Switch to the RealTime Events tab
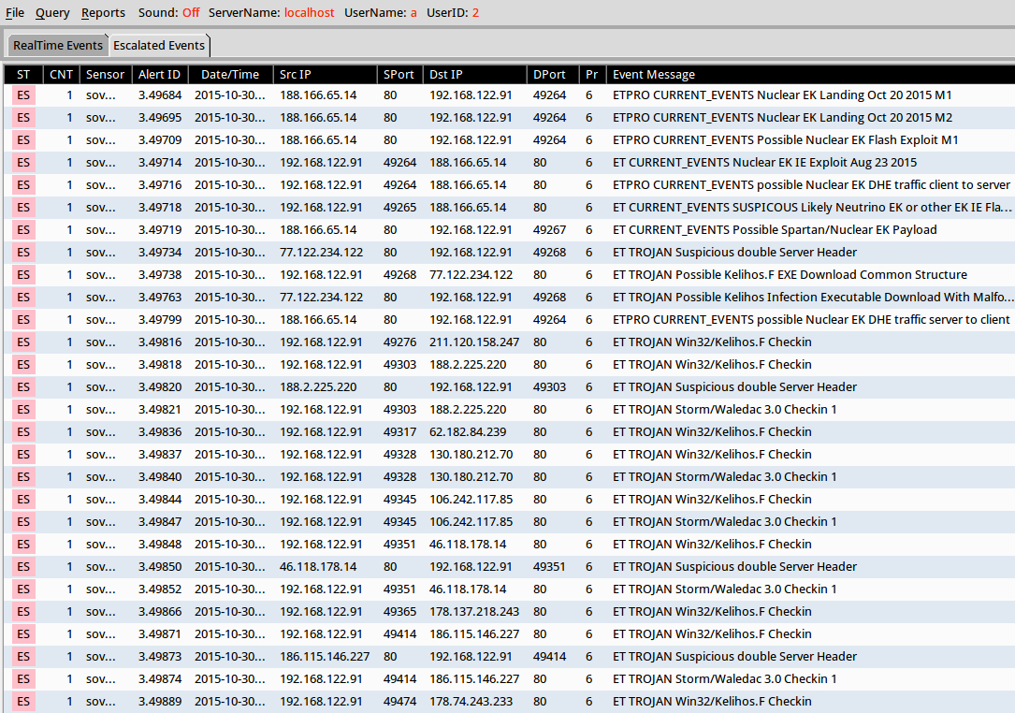The image size is (1015, 713). pyautogui.click(x=58, y=46)
